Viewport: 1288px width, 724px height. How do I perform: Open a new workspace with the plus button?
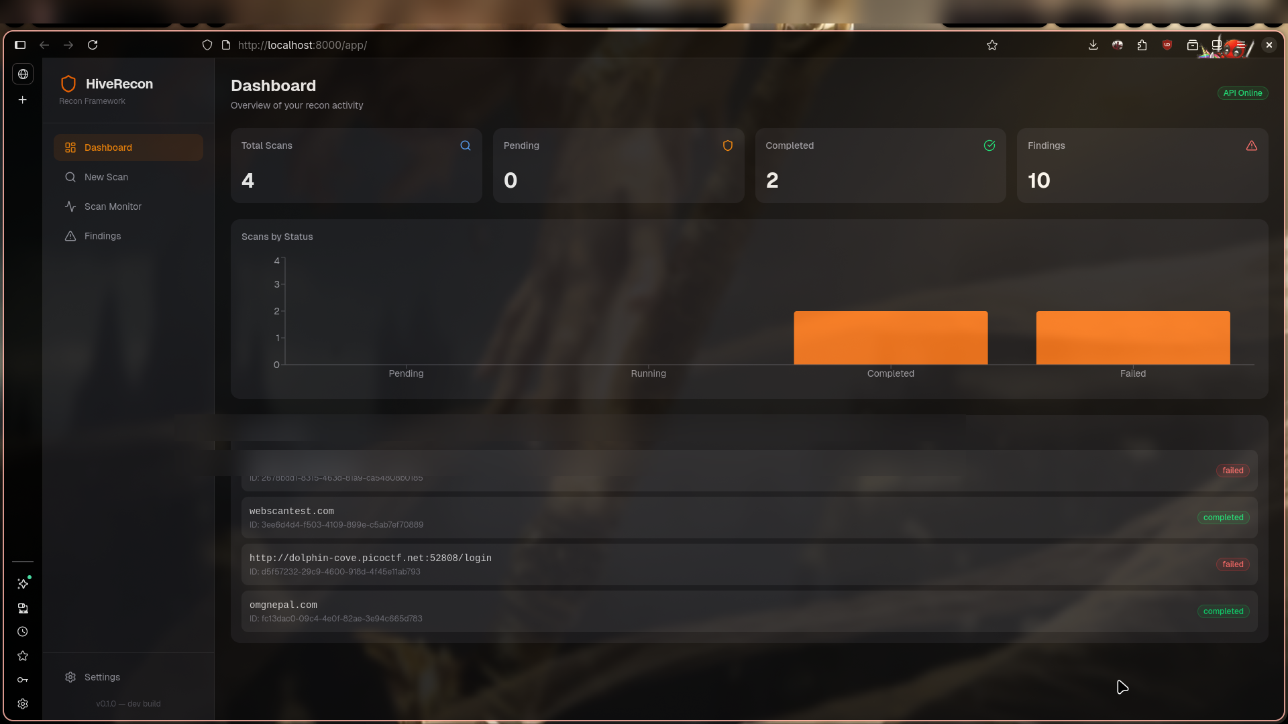(x=22, y=99)
